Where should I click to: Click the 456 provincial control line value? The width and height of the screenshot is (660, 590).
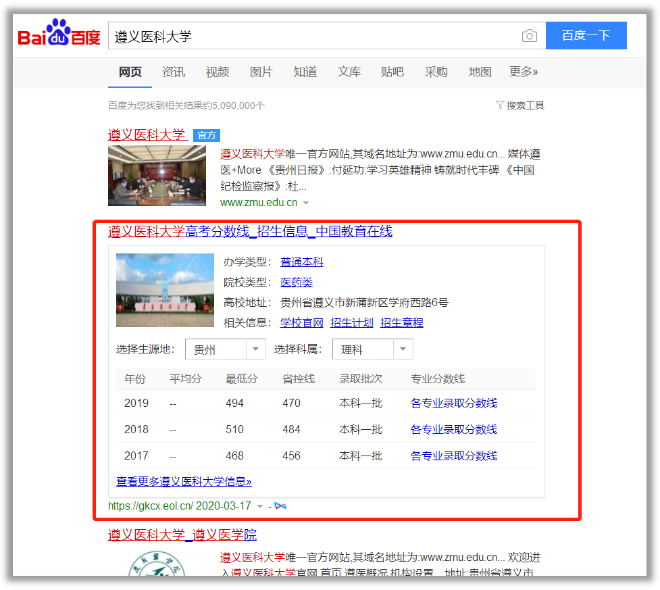click(x=291, y=456)
